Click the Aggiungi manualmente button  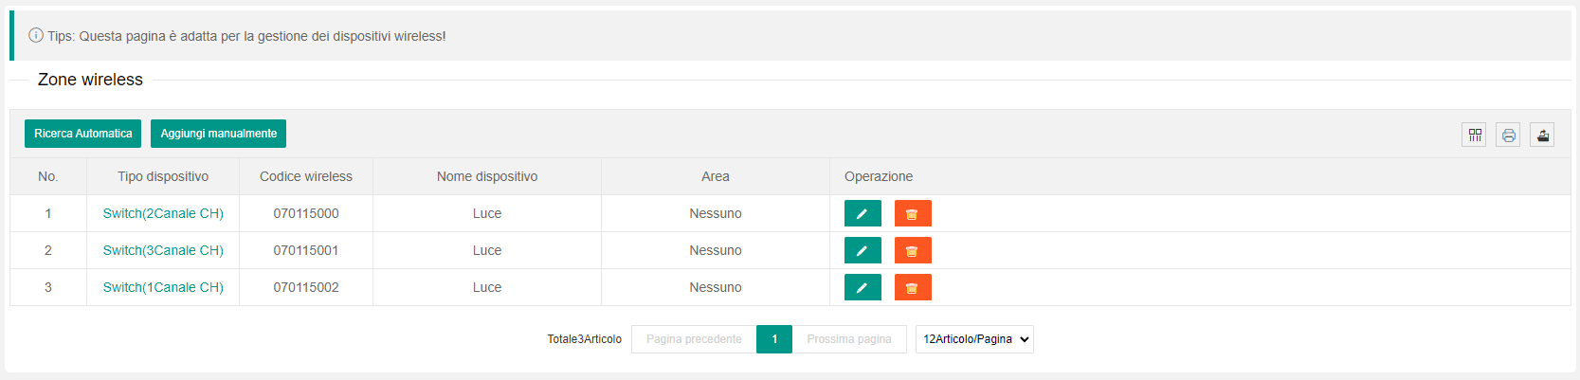coord(218,134)
